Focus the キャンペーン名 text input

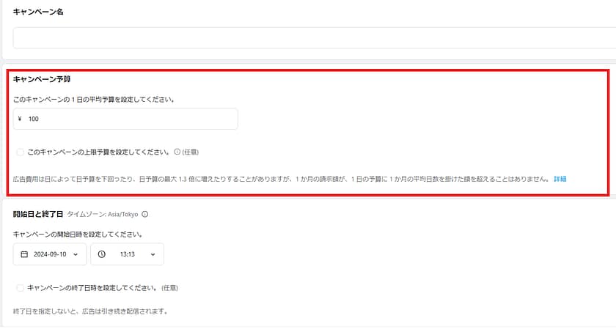pos(314,38)
